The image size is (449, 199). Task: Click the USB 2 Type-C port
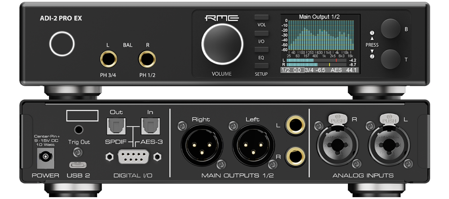pos(78,165)
